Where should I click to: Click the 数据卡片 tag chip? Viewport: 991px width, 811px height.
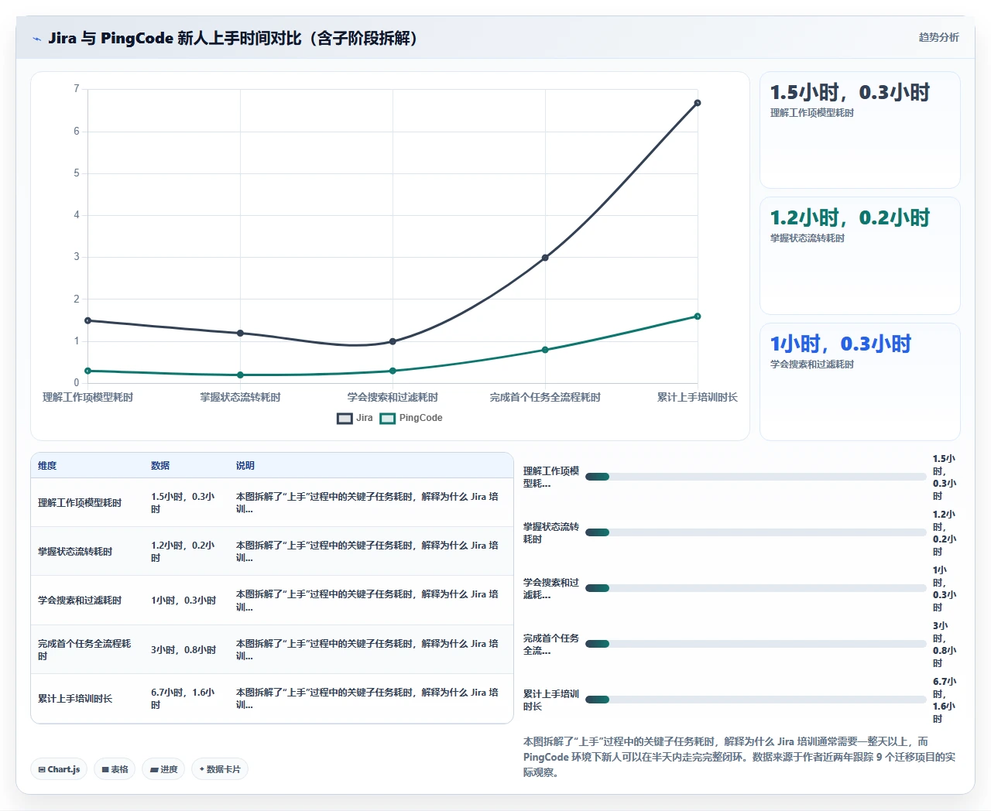[x=220, y=769]
